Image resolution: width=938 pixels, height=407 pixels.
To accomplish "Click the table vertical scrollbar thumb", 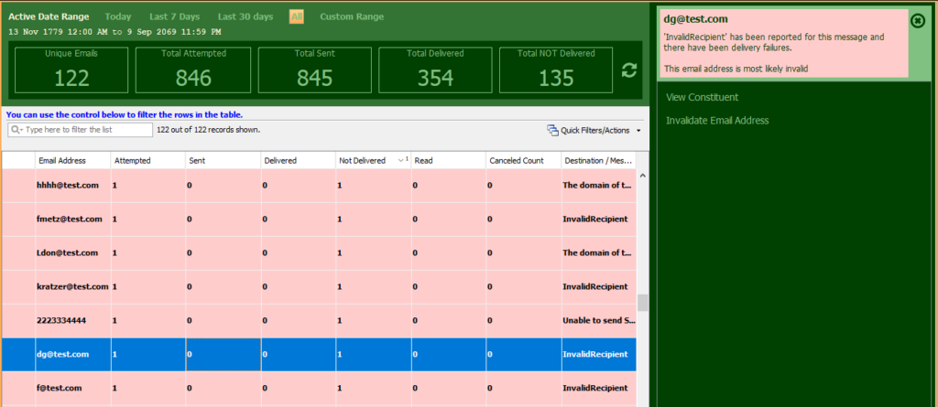I will [642, 303].
